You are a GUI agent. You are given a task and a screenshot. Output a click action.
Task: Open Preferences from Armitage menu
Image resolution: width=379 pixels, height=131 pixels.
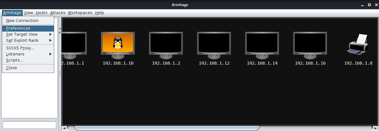coord(28,28)
